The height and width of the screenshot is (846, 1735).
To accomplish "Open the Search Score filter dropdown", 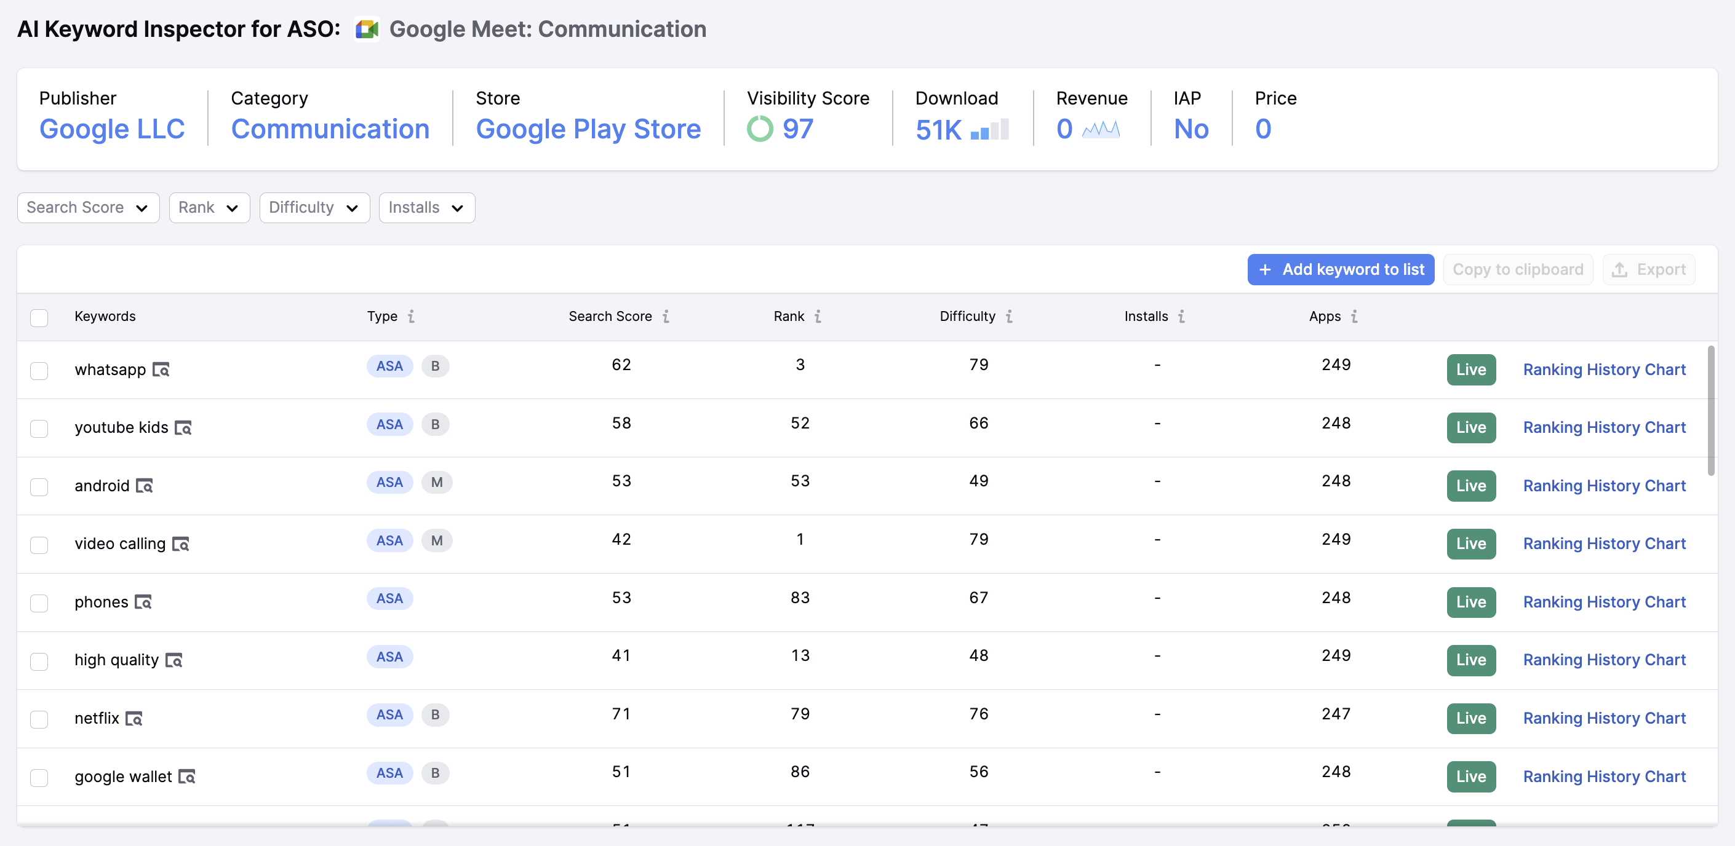I will tap(87, 207).
